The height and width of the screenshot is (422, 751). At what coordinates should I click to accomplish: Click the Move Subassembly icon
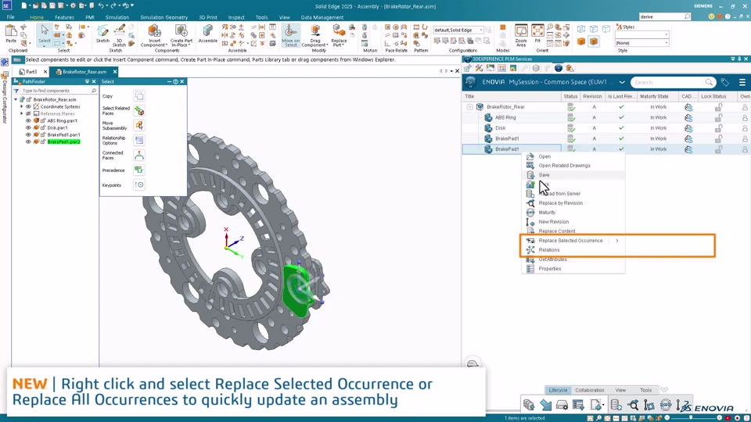pyautogui.click(x=139, y=125)
